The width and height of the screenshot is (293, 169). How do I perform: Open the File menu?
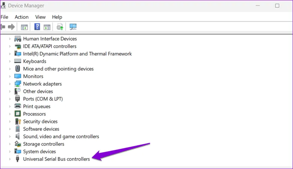(5, 17)
